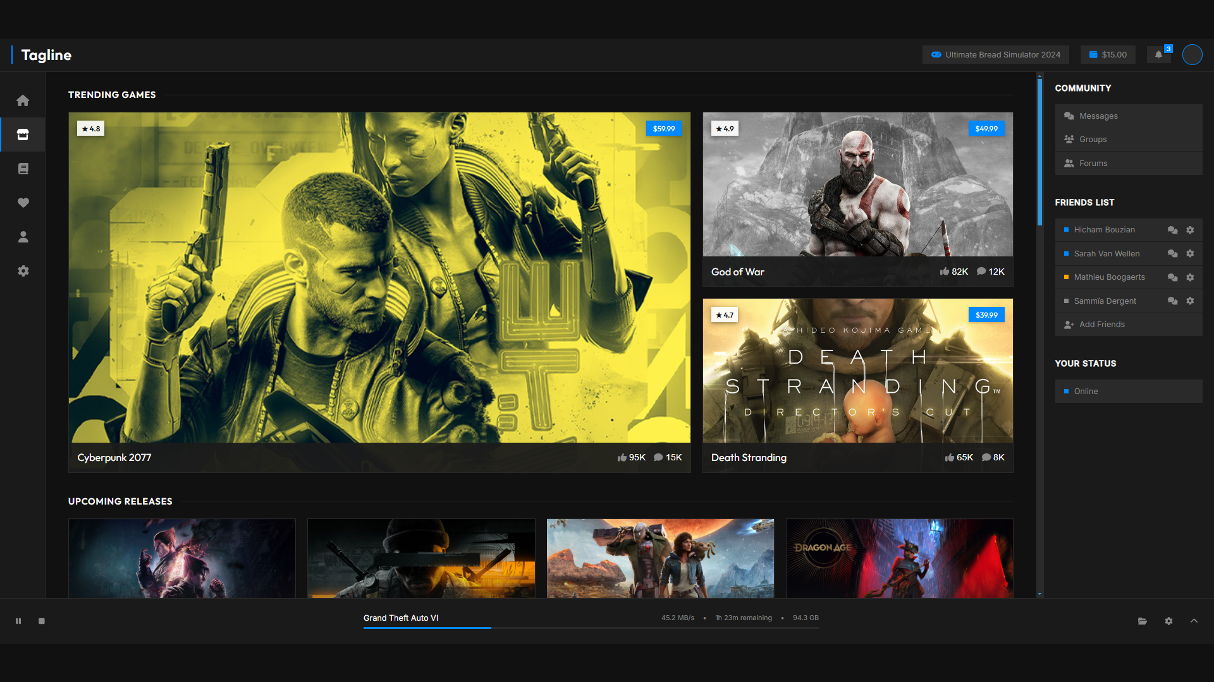This screenshot has width=1214, height=682.
Task: Open Groups in Community panel
Action: pyautogui.click(x=1129, y=140)
